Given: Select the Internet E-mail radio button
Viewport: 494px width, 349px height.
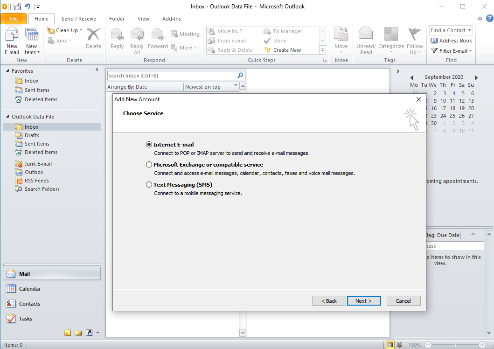Looking at the screenshot, I should click(149, 145).
